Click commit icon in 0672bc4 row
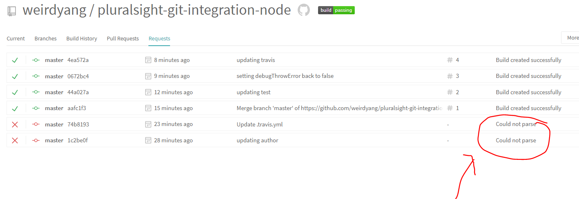 [36, 76]
